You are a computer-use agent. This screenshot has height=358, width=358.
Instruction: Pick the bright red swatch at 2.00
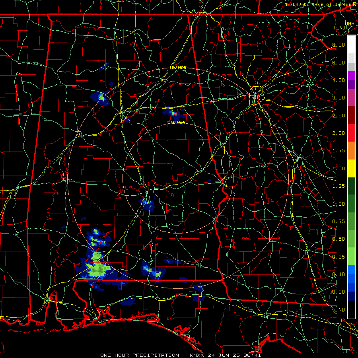(351, 133)
